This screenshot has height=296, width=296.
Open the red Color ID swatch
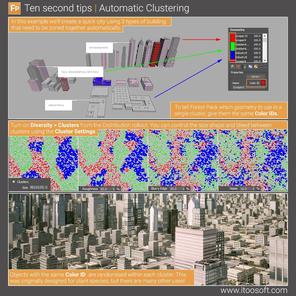(x=263, y=83)
